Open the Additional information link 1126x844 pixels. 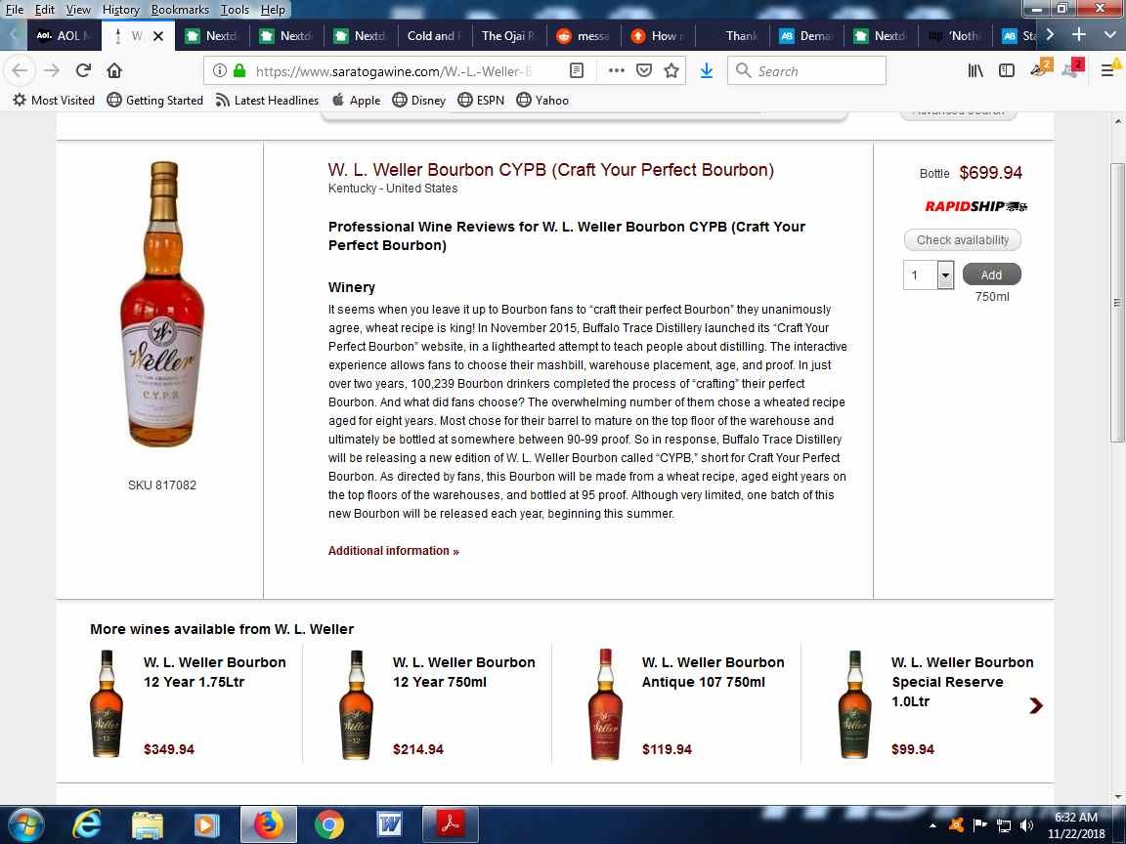coord(394,551)
